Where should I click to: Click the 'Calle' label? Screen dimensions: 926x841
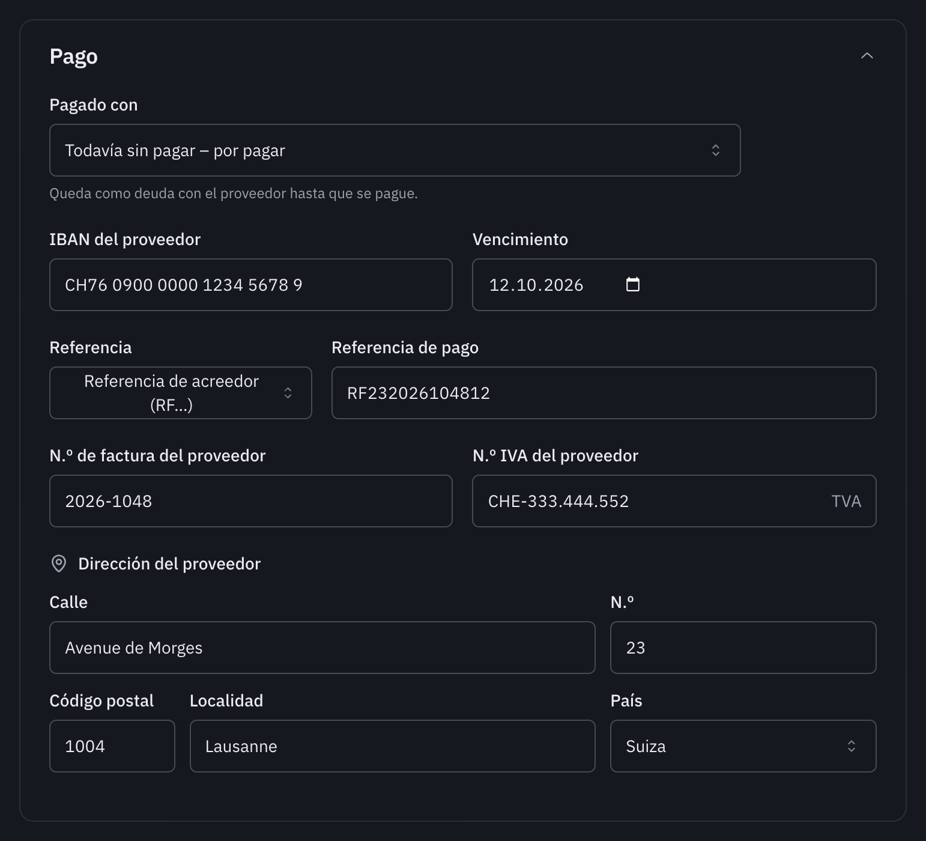click(68, 602)
